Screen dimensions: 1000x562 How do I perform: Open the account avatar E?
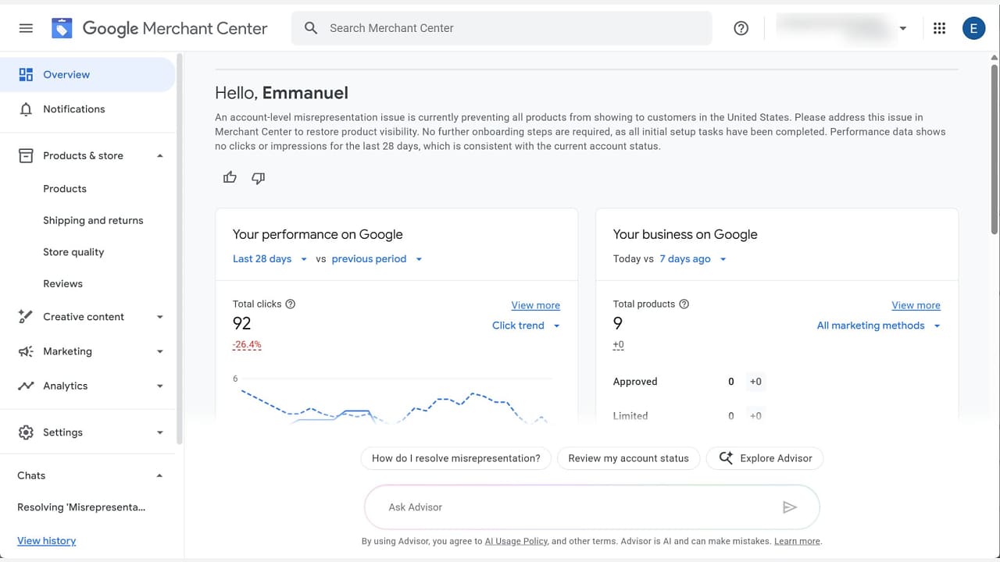coord(973,28)
